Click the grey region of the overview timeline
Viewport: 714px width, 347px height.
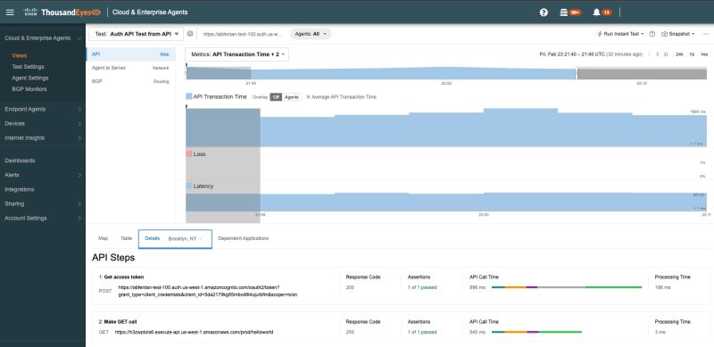tap(642, 73)
